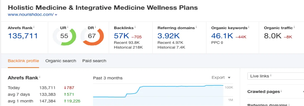304x106 pixels.
Task: Click the info icon next to UR
Action: [68, 27]
